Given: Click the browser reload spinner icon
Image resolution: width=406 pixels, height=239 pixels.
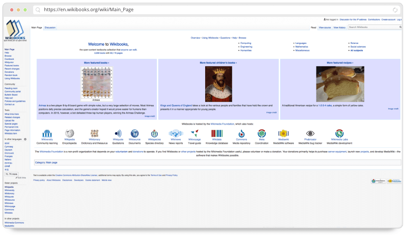Looking at the screenshot, I should (395, 10).
